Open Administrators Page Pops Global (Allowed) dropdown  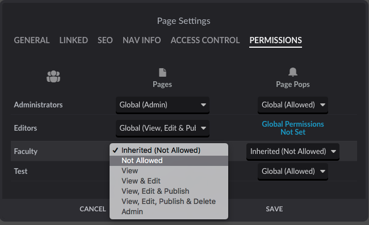point(293,105)
